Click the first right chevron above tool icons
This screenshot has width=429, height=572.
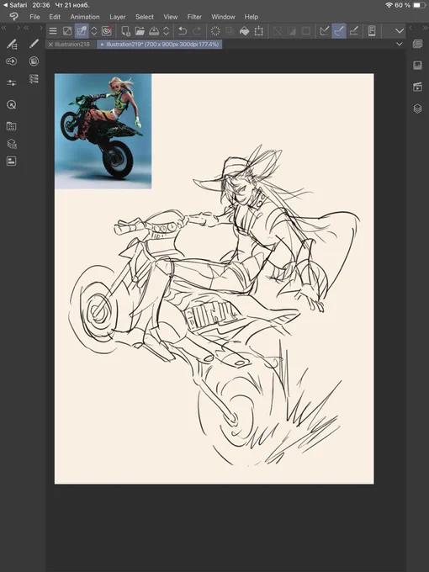(x=19, y=28)
